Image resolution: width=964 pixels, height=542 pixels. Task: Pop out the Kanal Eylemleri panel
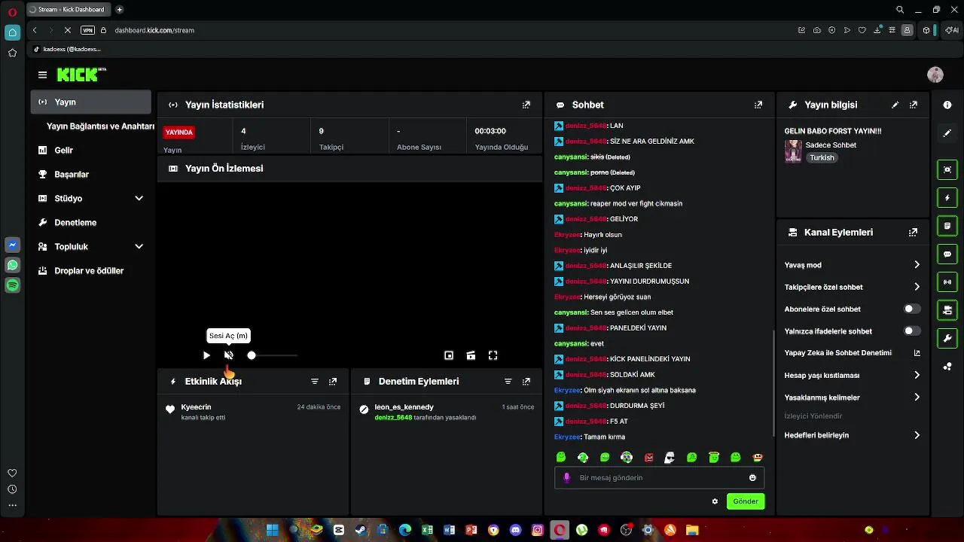914,233
